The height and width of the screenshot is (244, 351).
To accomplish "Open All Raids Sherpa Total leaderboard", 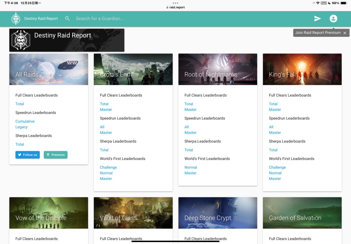I will (20, 144).
